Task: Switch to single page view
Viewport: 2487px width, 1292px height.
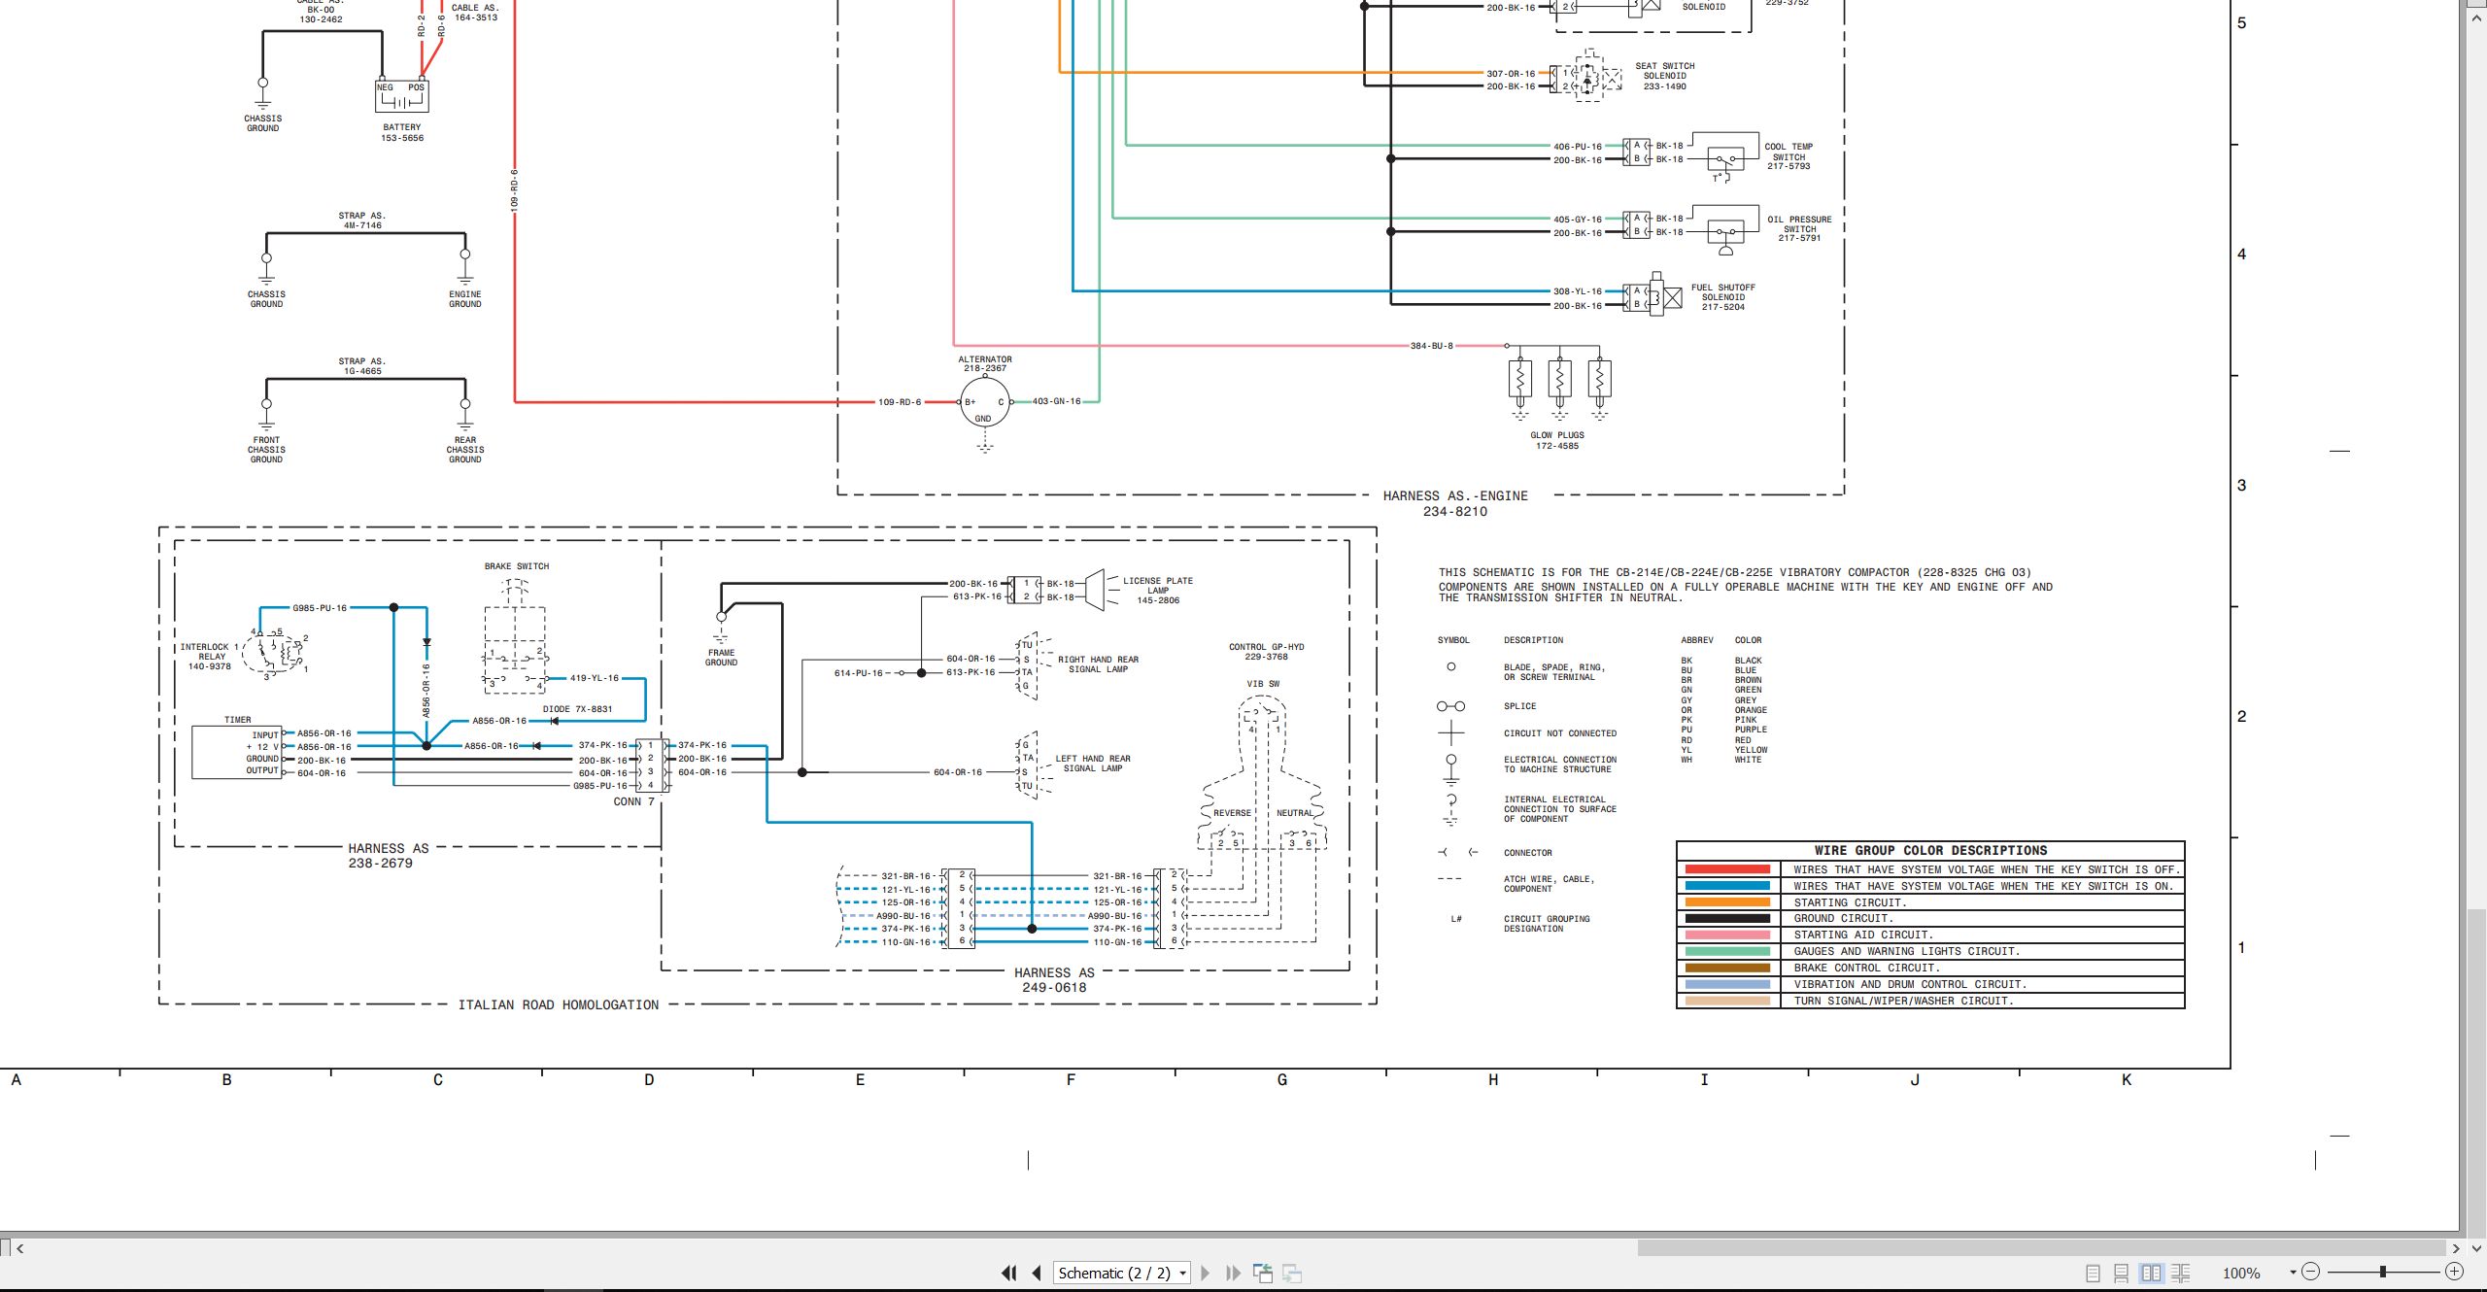Action: 2094,1273
